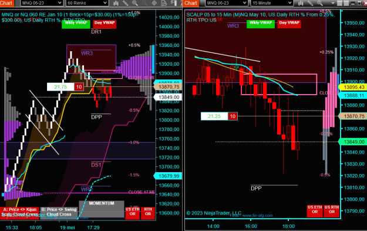367x231 pixels.
Task: Open the Chart tab of the right window
Action: (191, 3)
